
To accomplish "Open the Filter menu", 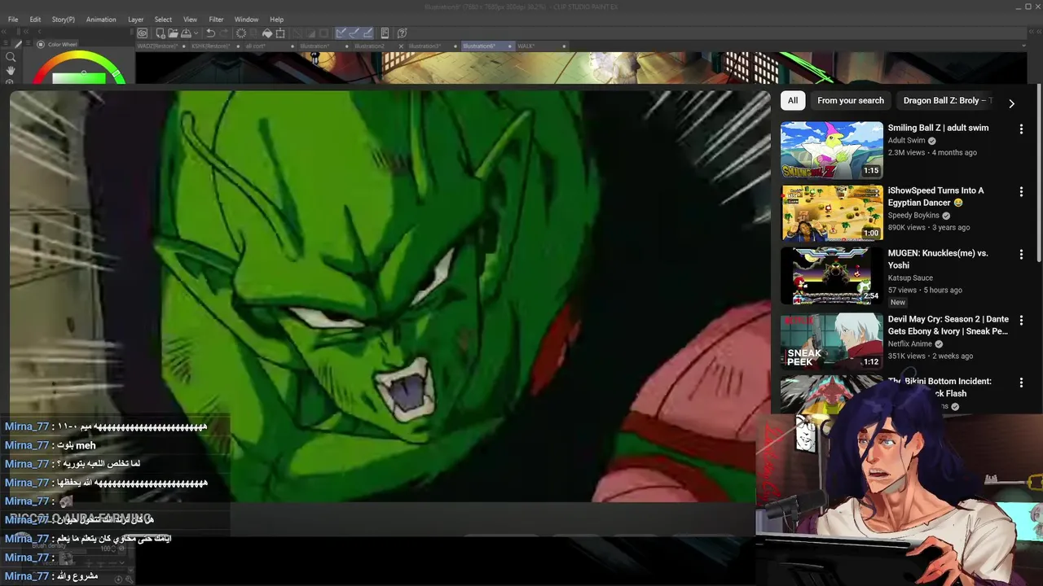I will [x=216, y=20].
